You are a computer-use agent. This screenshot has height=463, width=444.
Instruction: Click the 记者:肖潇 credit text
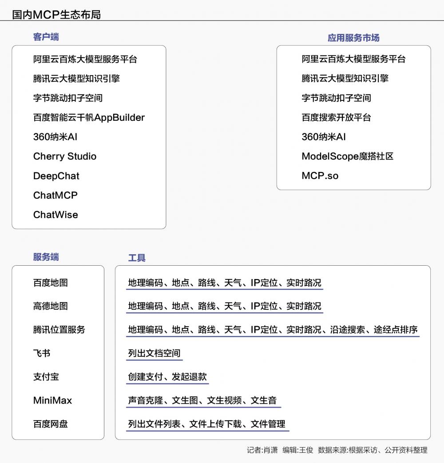262,450
